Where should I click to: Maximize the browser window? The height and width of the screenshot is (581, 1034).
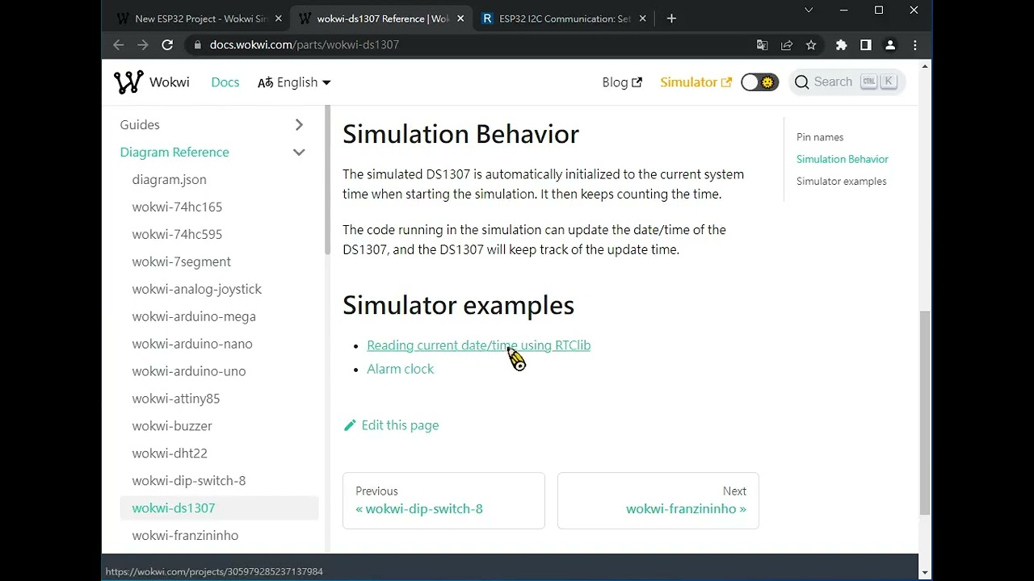879,10
